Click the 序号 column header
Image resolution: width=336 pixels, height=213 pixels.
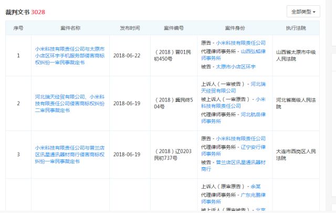tap(18, 28)
